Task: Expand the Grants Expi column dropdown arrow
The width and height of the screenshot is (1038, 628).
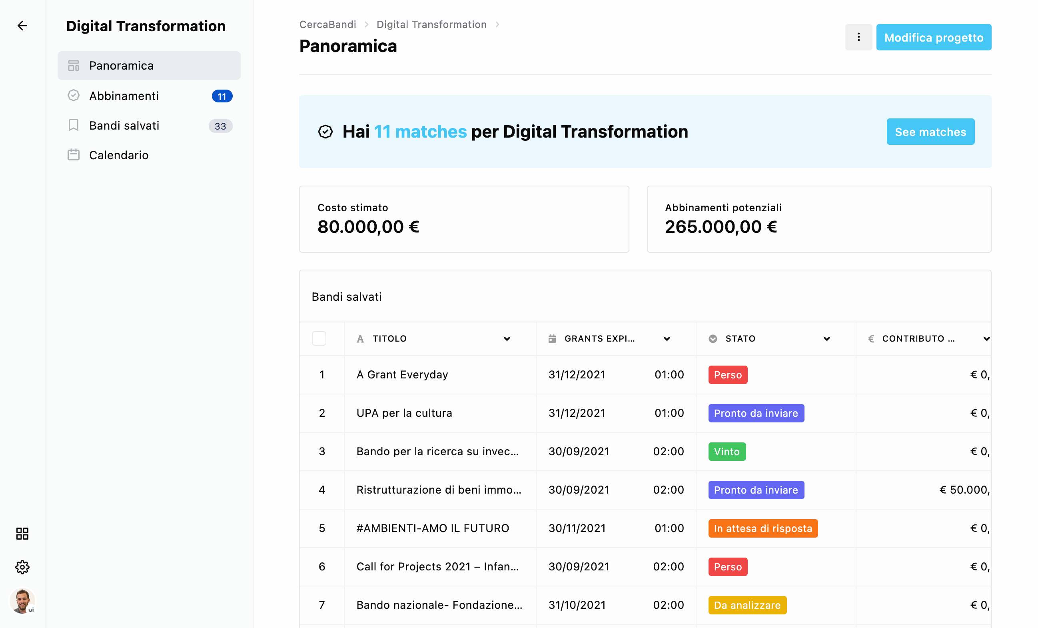Action: pos(667,339)
